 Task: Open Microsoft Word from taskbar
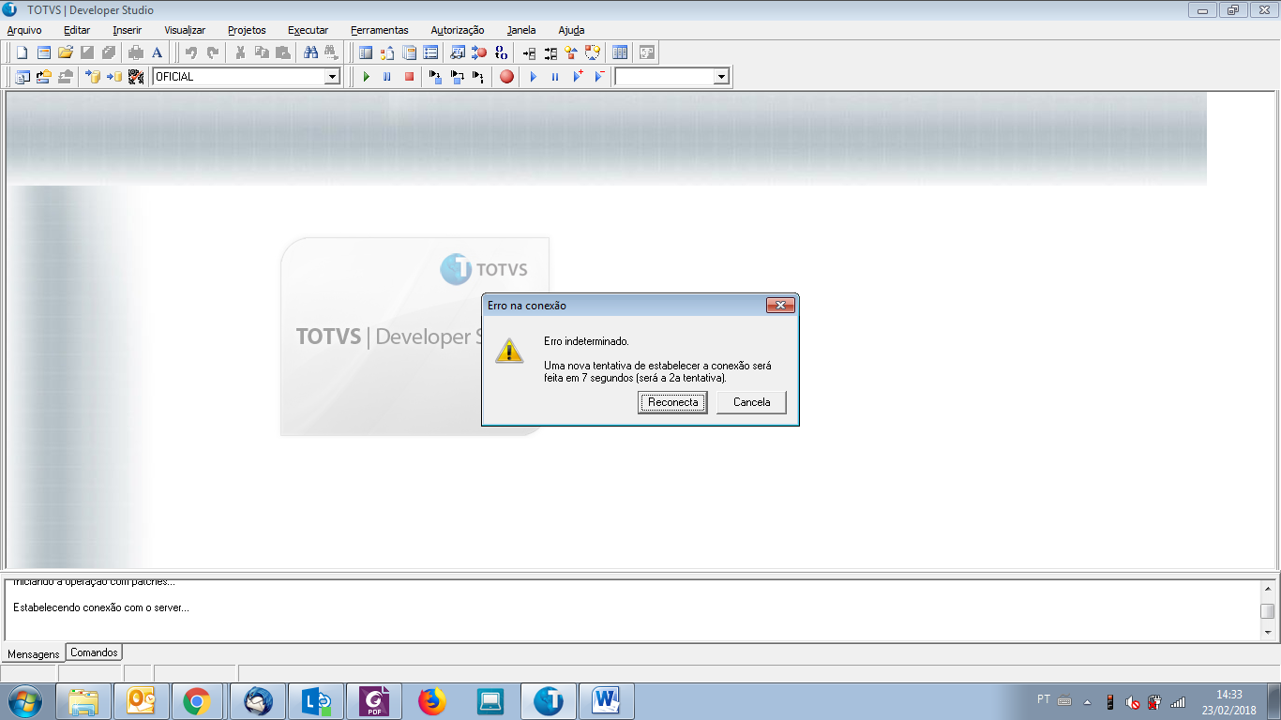tap(607, 701)
